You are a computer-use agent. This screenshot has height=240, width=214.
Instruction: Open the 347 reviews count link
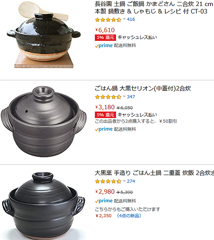coord(131,97)
